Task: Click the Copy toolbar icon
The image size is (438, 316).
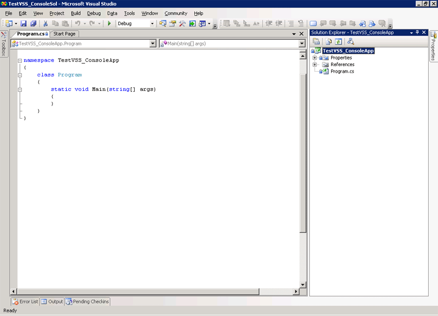Action: click(x=55, y=24)
